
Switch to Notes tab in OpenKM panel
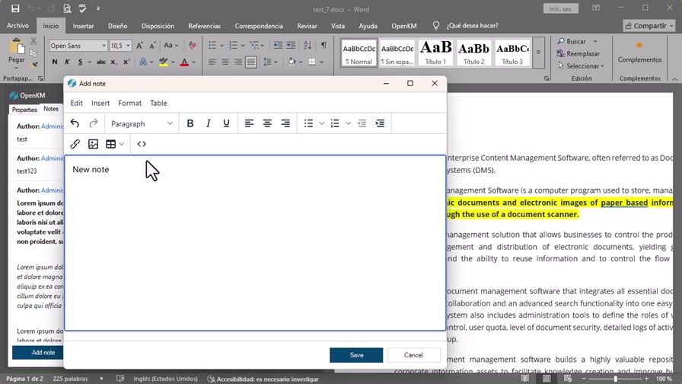pos(51,109)
